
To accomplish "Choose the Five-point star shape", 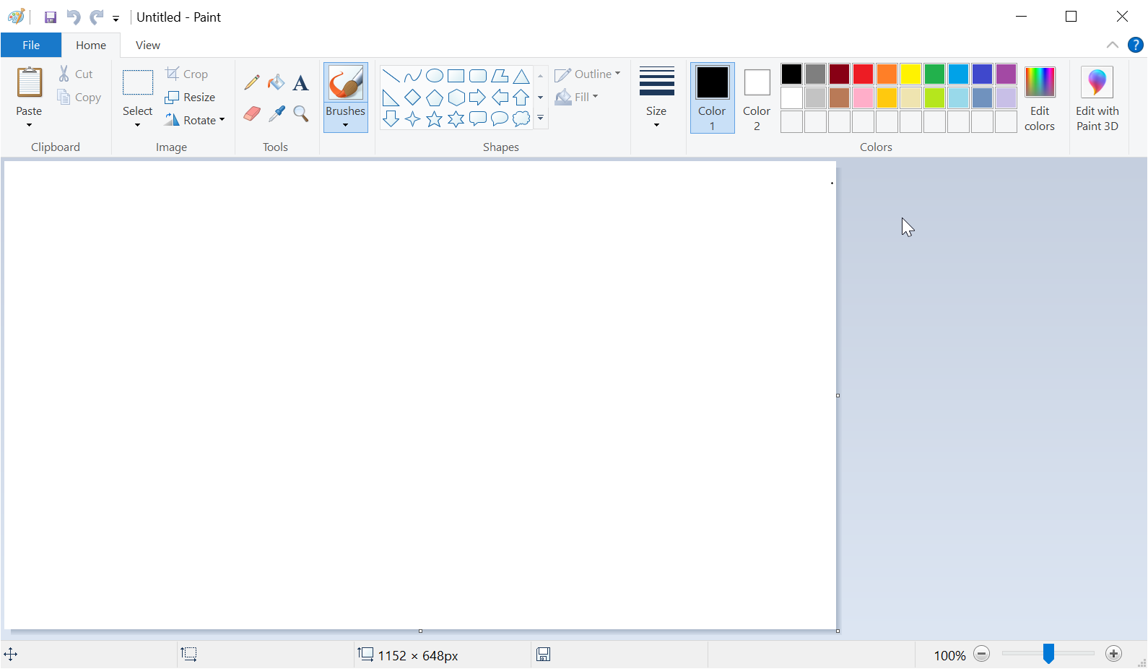I will (x=435, y=119).
